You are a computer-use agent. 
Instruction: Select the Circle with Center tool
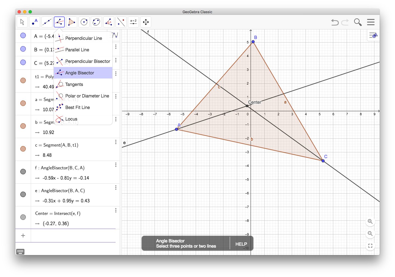pyautogui.click(x=84, y=22)
